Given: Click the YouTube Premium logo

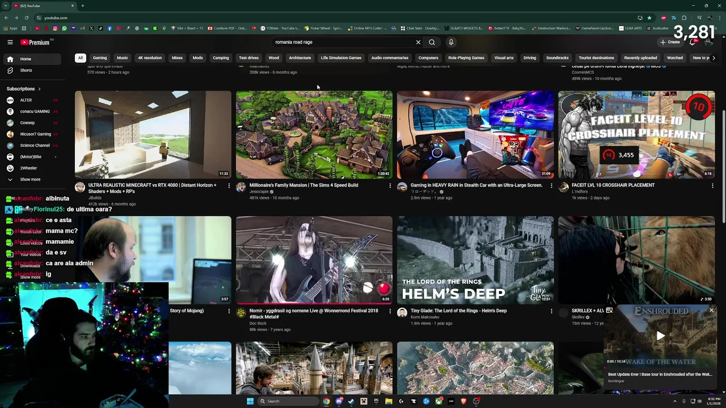Looking at the screenshot, I should click(x=35, y=42).
